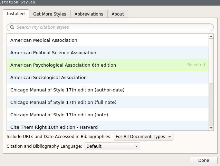Click the styles list scrollbar thumb

211,61
